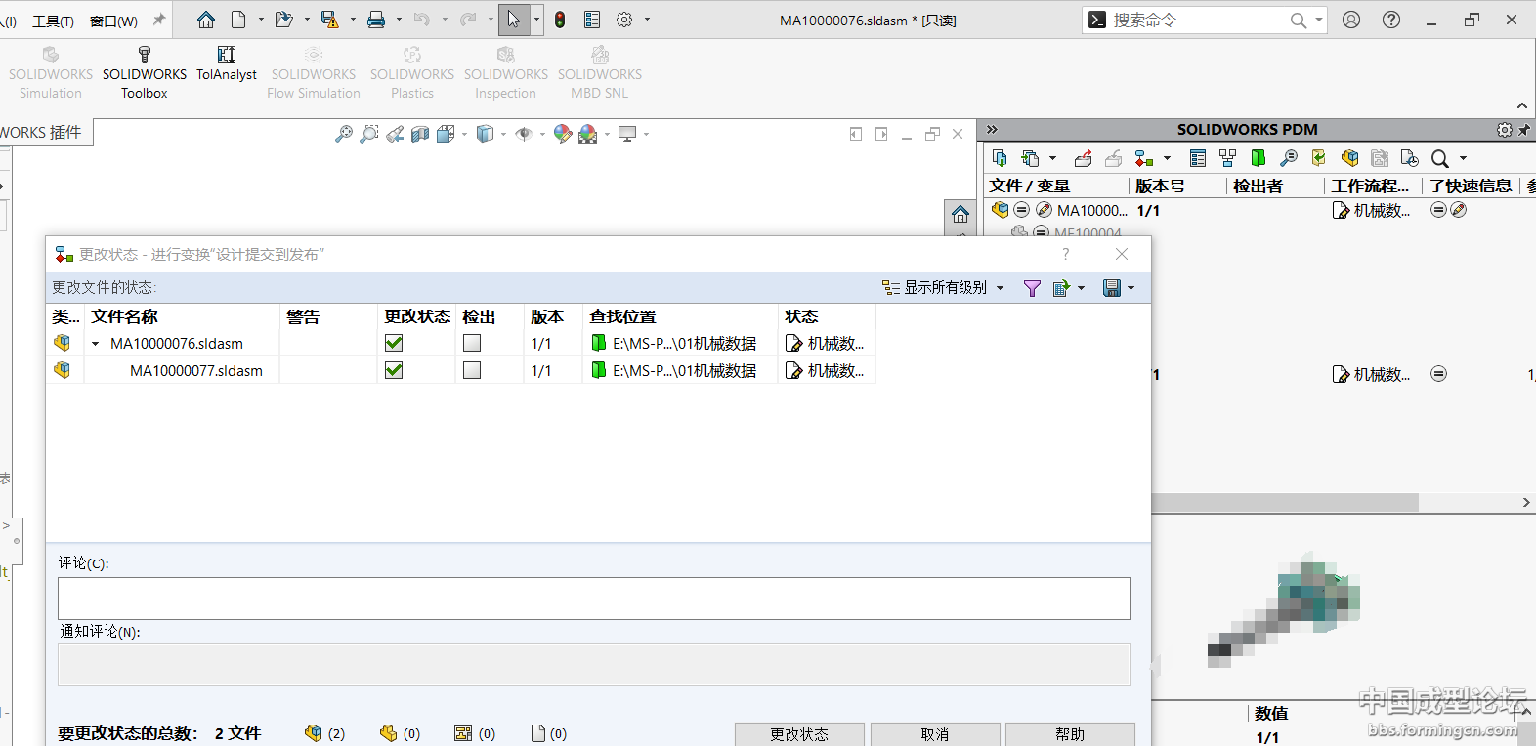Switch to the SOLIDWORKS 插件 tab
1536x746 pixels.
tap(43, 132)
